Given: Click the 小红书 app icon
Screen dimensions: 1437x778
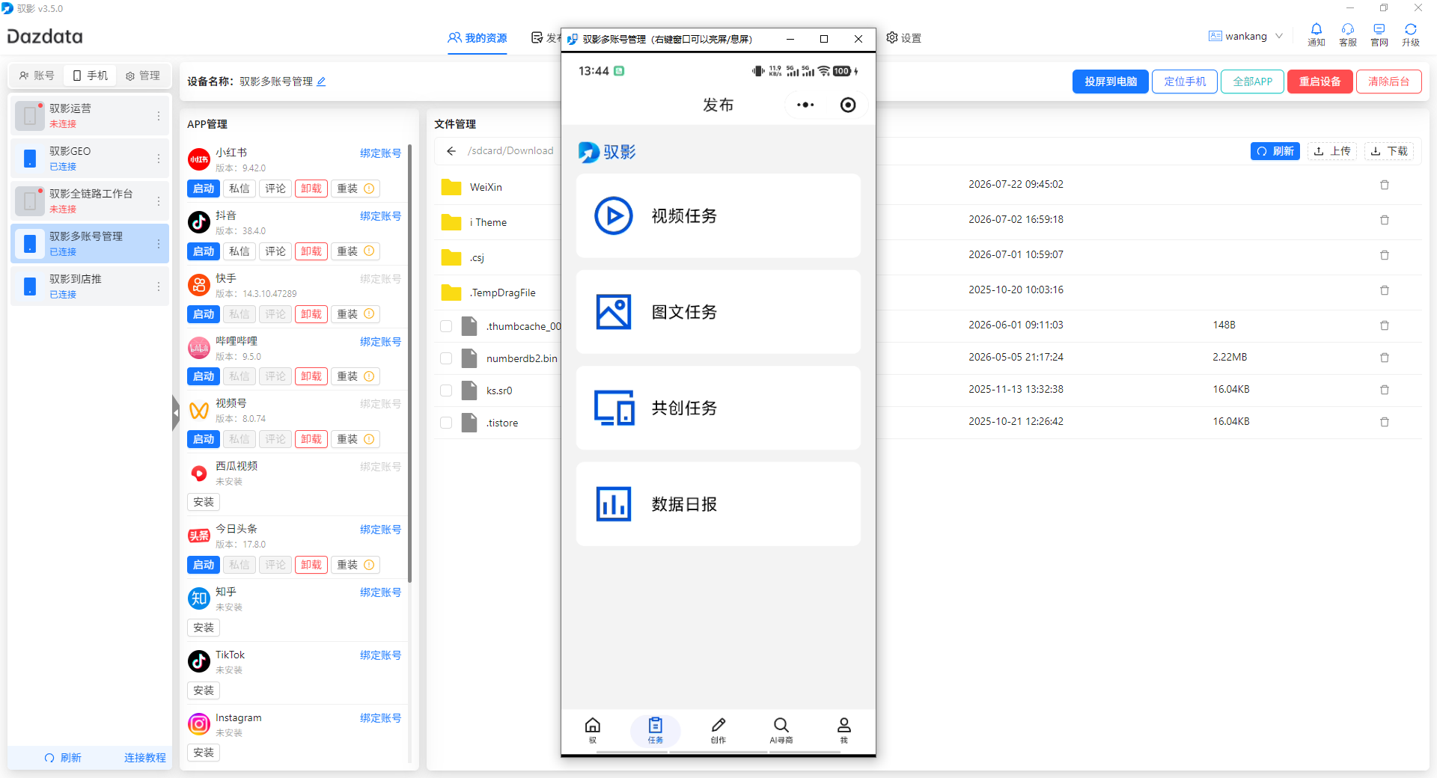Looking at the screenshot, I should 199,159.
